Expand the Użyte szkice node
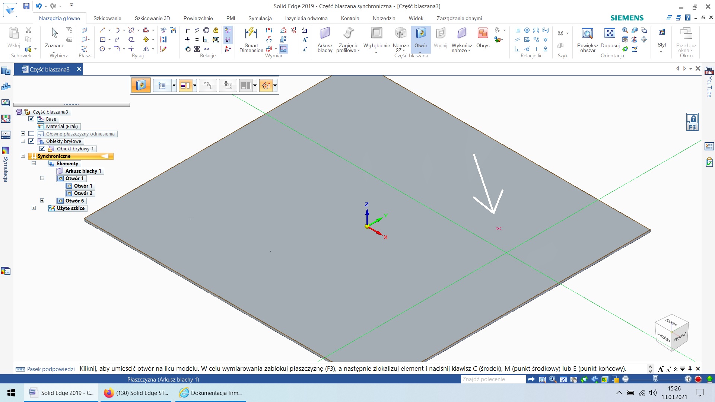Screen dimensions: 715x402 [x=34, y=208]
